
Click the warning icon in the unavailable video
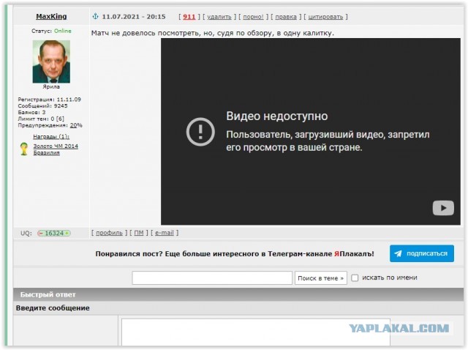coord(200,132)
